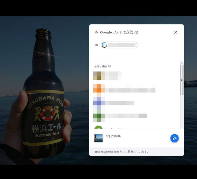Click the 友だち候補 label
The image size is (197, 179).
coord(100,67)
